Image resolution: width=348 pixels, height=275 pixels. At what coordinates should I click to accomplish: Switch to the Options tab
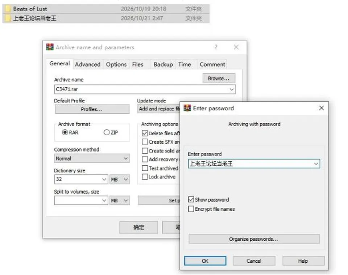(116, 64)
